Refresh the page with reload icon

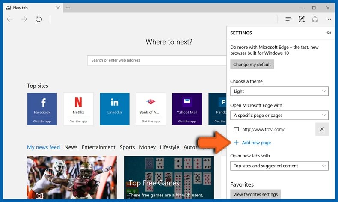pos(39,19)
